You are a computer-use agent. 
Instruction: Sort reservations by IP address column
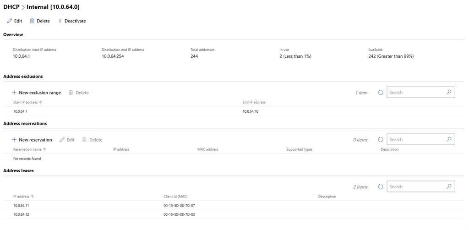coord(121,149)
